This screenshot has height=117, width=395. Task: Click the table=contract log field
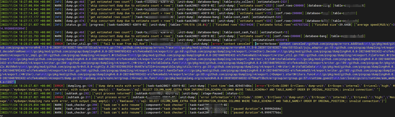pyautogui.click(x=229, y=9)
